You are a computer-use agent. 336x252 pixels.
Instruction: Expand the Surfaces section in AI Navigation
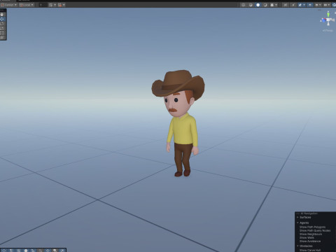297,217
